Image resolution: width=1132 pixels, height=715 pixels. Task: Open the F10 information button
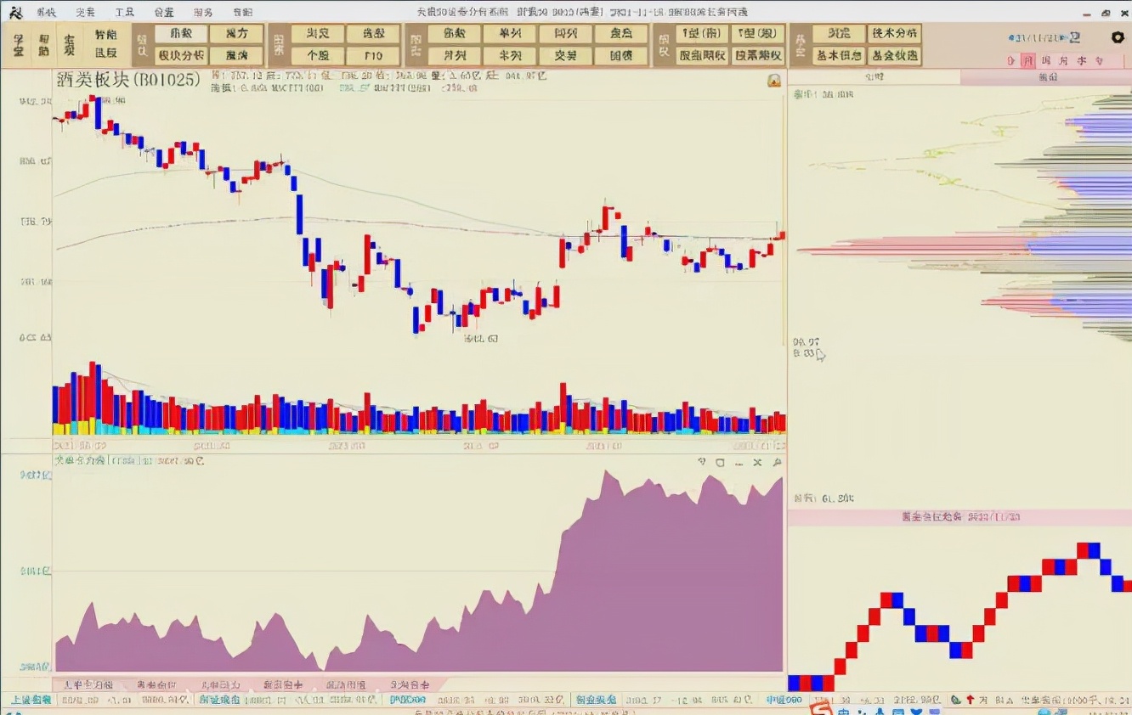pos(372,56)
